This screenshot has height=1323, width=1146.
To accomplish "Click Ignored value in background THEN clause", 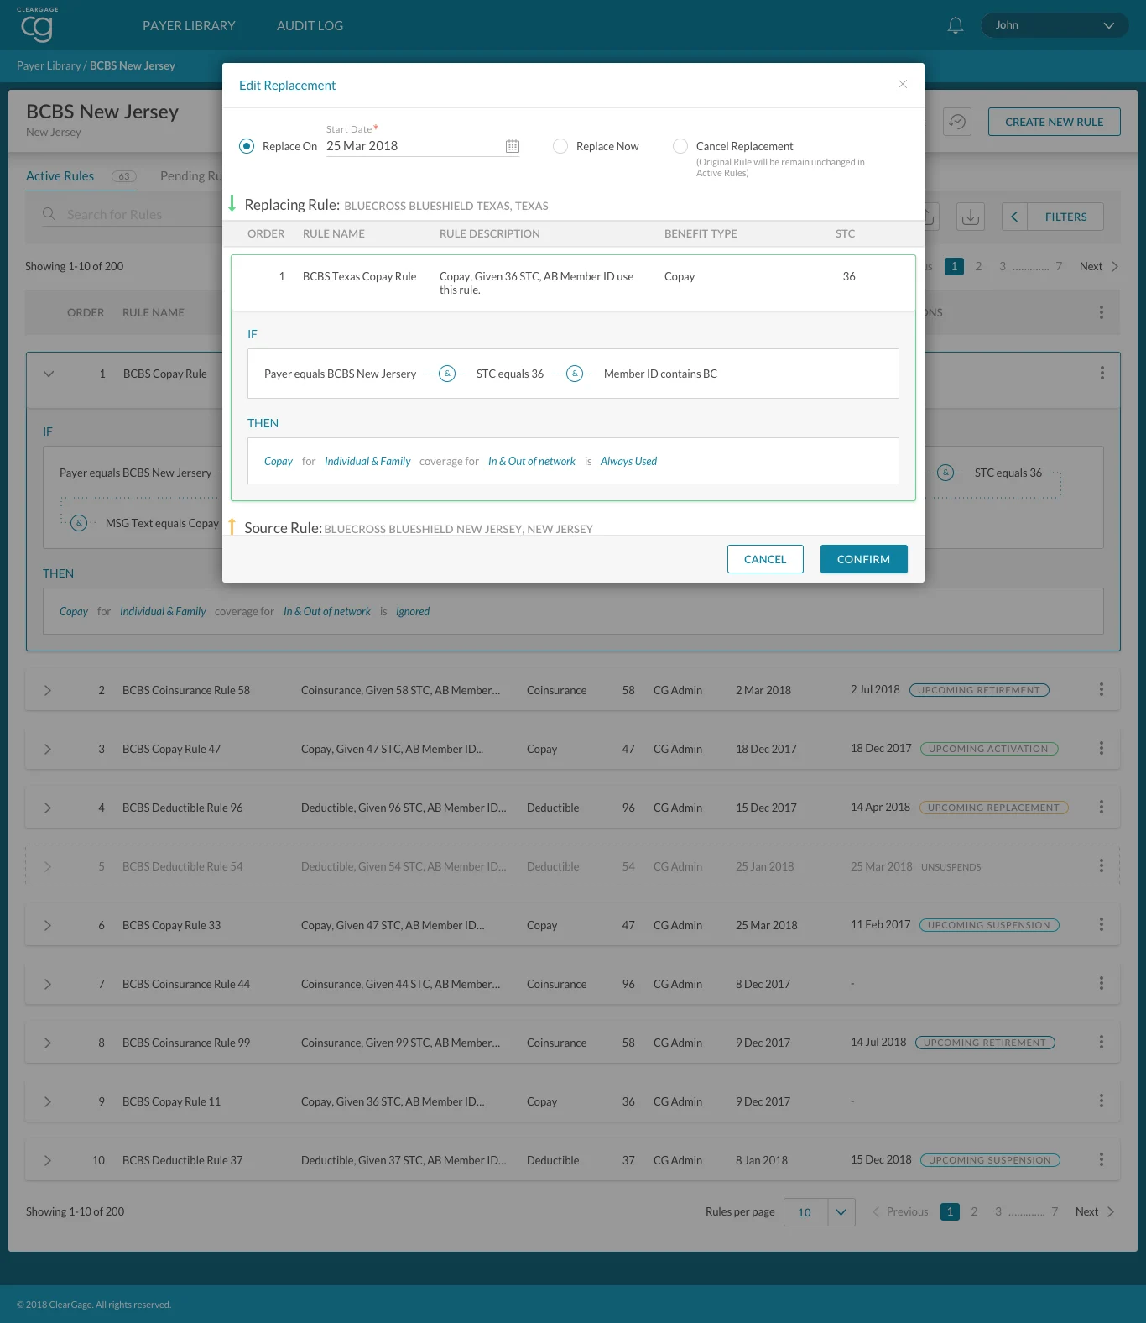I will tap(413, 611).
